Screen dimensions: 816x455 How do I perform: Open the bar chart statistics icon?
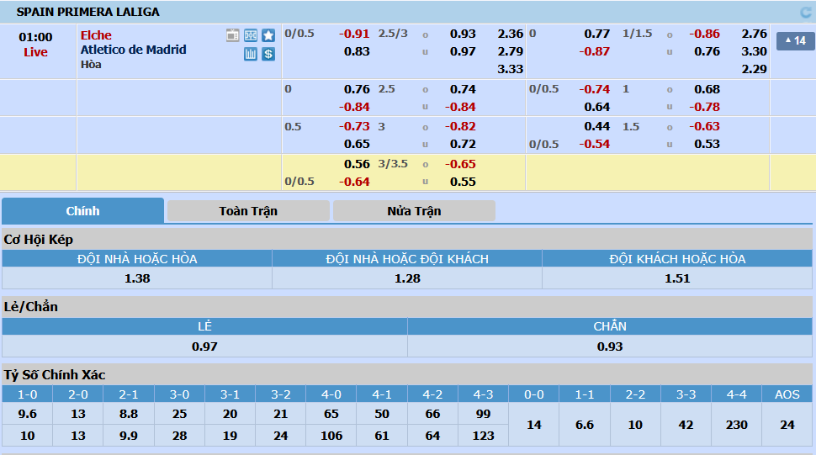tap(251, 54)
